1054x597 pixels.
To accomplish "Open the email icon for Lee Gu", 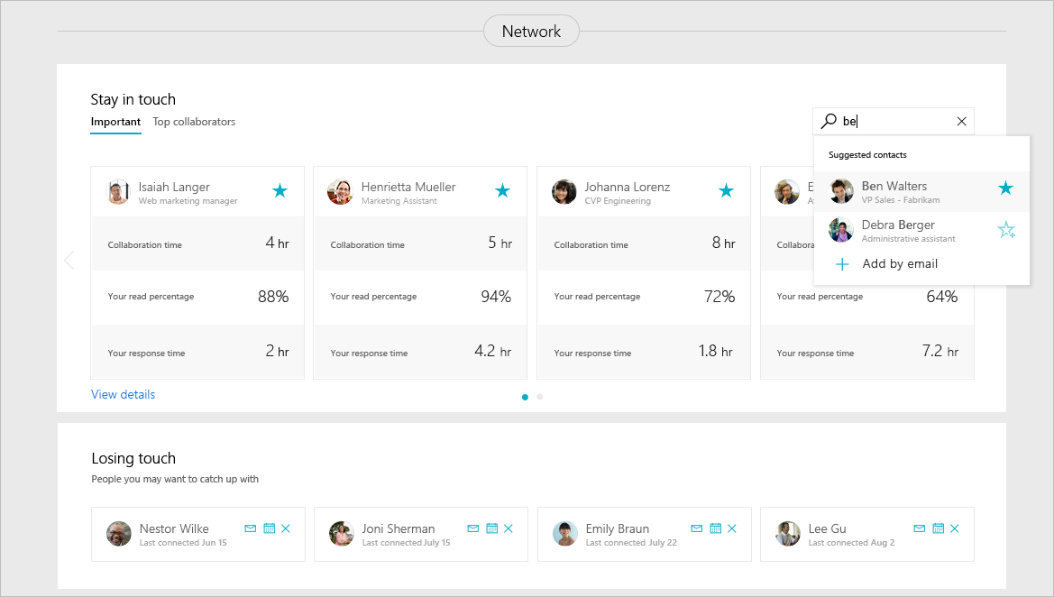I will click(919, 528).
